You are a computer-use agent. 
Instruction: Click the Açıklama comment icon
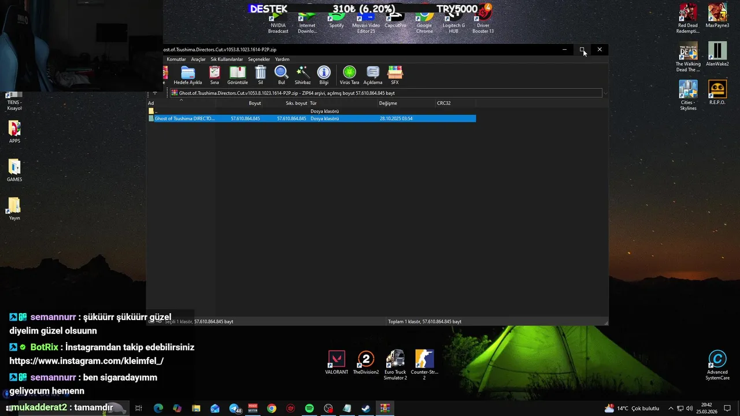(373, 75)
